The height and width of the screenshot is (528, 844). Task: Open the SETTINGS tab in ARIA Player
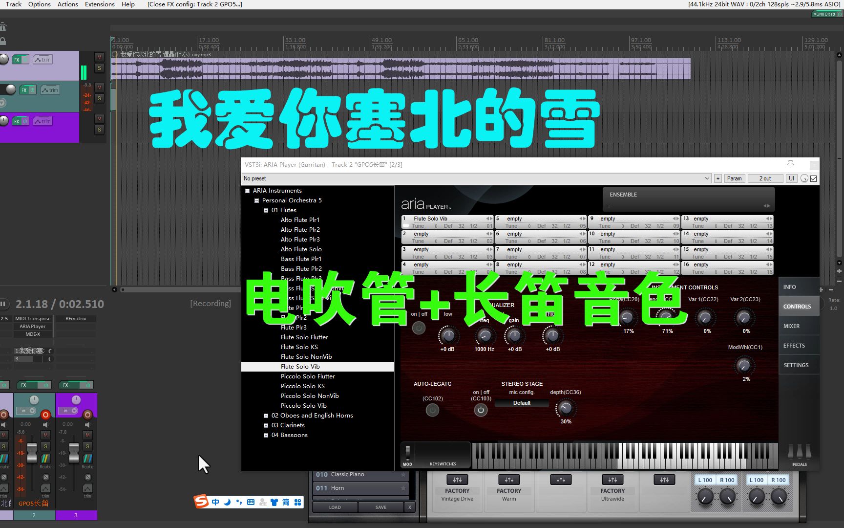point(799,365)
